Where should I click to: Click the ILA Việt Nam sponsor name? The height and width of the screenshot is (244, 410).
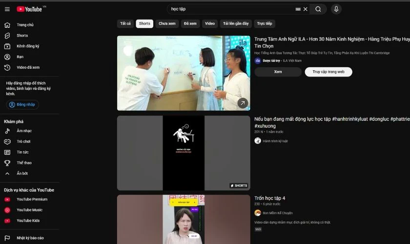tap(292, 61)
